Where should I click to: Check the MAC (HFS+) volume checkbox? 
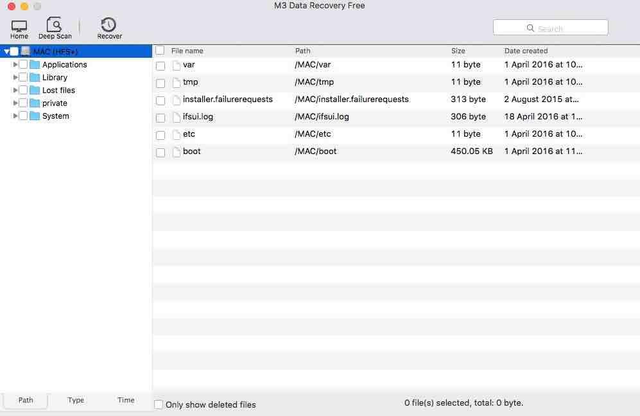(14, 51)
